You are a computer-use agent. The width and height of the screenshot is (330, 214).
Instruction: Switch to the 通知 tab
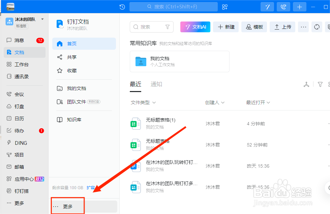[156, 84]
